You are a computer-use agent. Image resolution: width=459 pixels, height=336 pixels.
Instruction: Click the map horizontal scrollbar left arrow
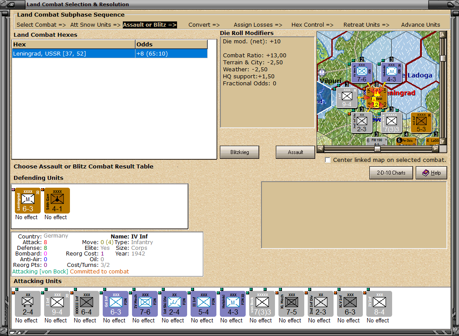coord(320,148)
